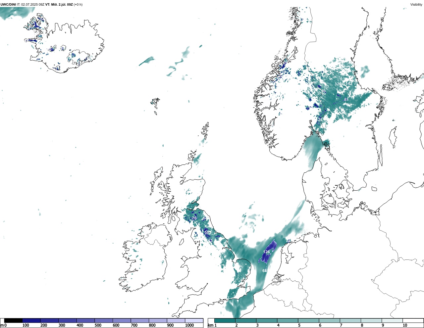
Task: Click the 8–9 km legend swatch
Action: (371, 320)
